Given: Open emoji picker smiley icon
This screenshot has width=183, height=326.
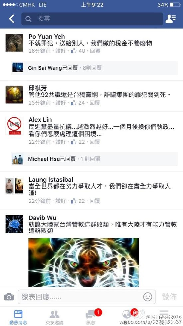Looking at the screenshot, I should pyautogui.click(x=147, y=297).
